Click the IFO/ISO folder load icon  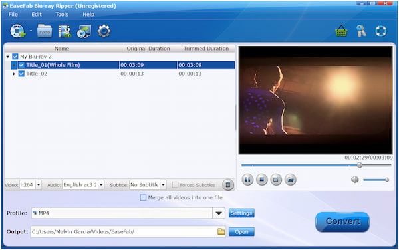45,31
